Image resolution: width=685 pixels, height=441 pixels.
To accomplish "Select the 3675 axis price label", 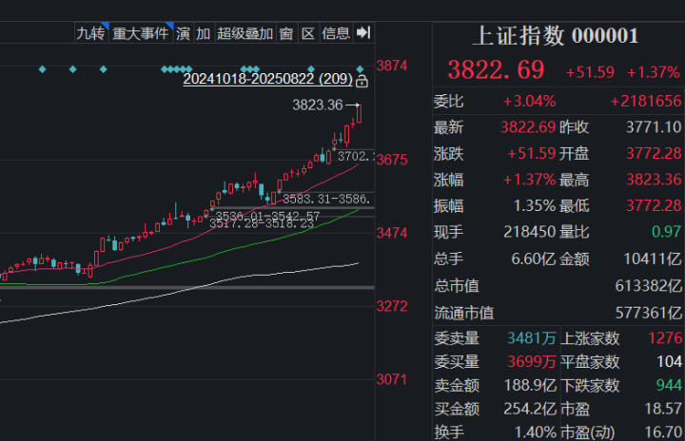I will (x=392, y=160).
